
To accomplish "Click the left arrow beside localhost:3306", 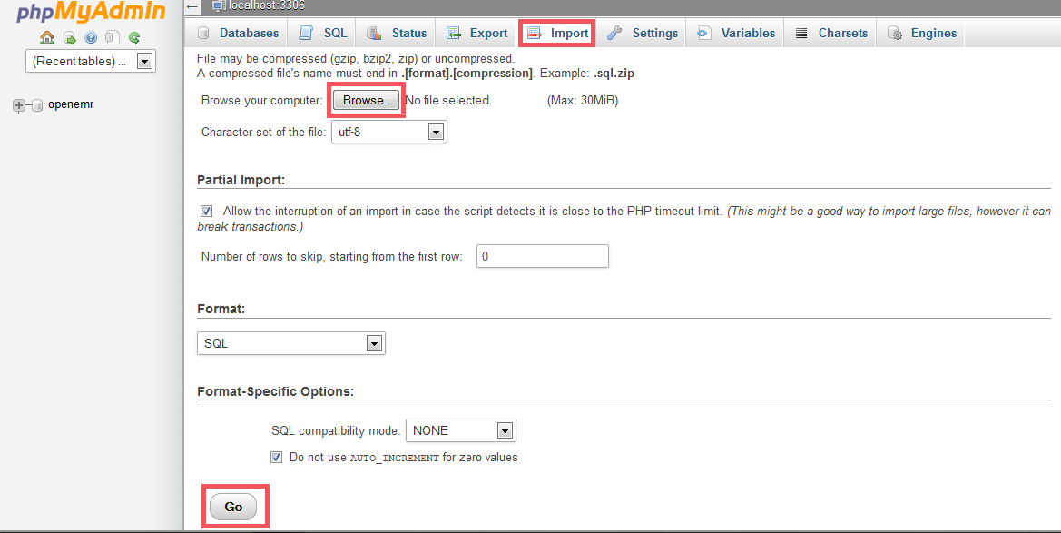I will 192,6.
